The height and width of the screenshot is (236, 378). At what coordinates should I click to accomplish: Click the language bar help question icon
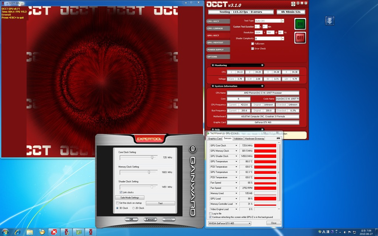(x=332, y=232)
